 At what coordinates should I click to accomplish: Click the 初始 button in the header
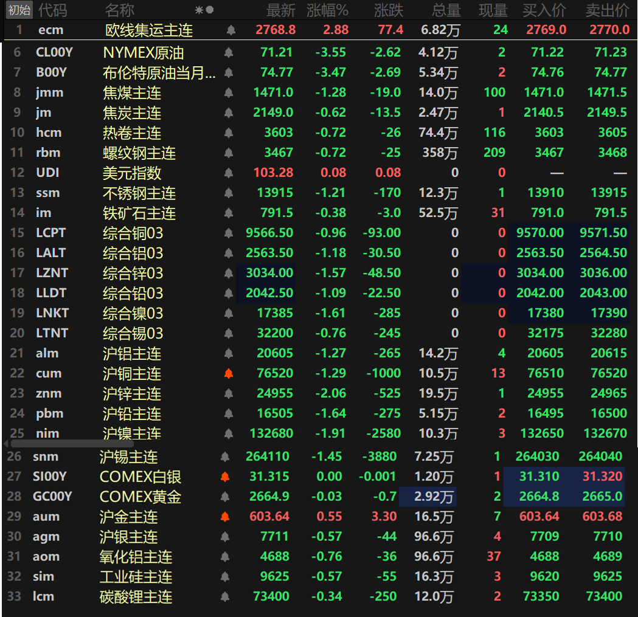(x=19, y=10)
